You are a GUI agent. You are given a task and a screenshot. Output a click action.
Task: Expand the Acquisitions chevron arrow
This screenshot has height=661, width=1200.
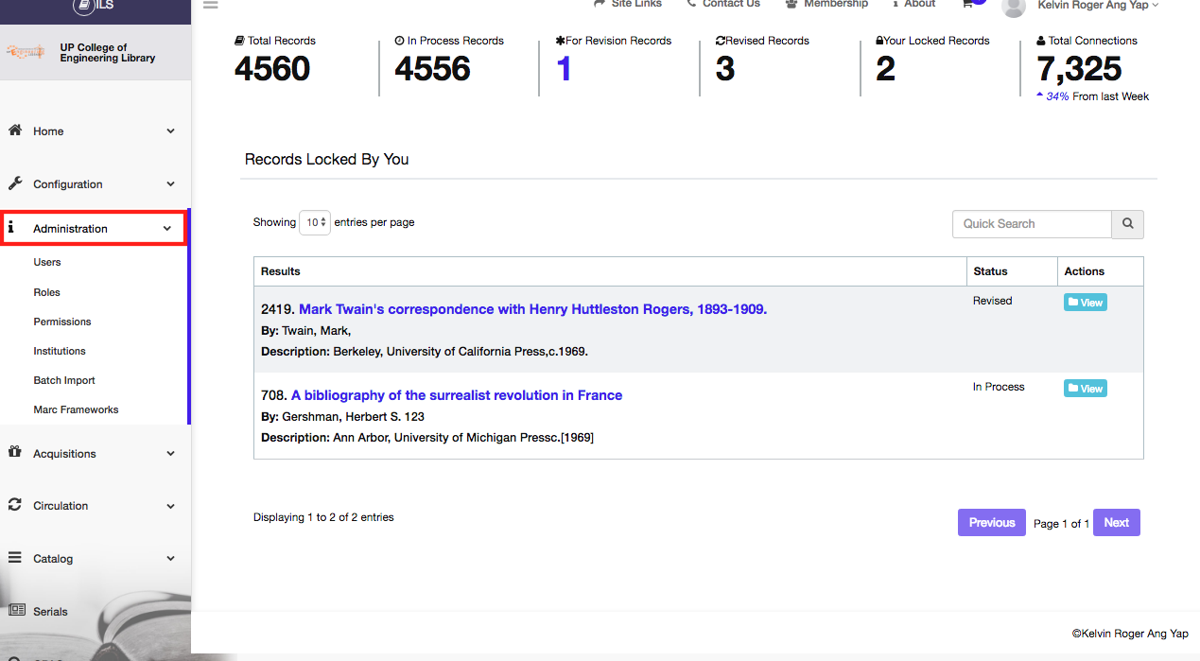(x=170, y=454)
